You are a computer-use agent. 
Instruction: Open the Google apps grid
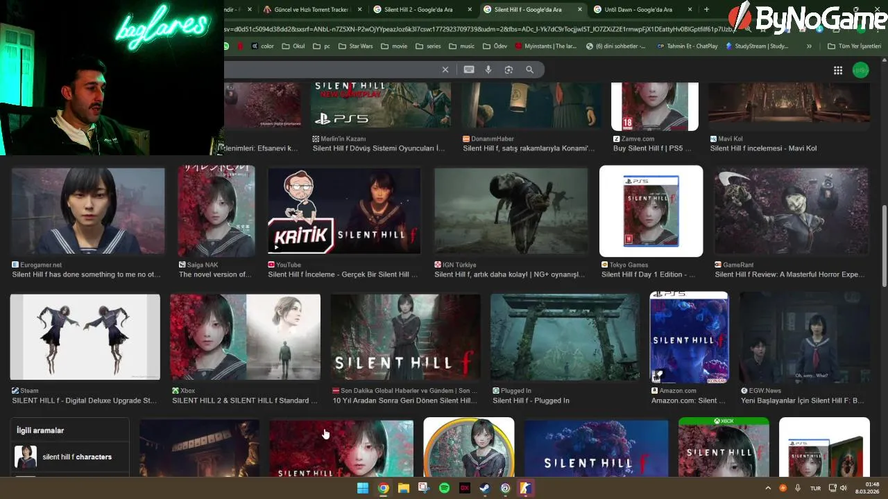838,70
